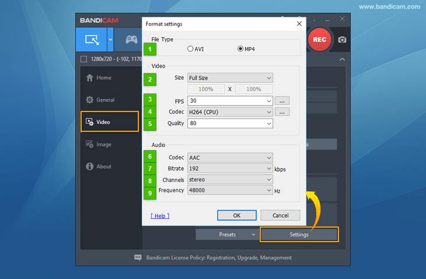Viewport: 426px width, 279px height.
Task: Click the Home house icon
Action: (90, 78)
